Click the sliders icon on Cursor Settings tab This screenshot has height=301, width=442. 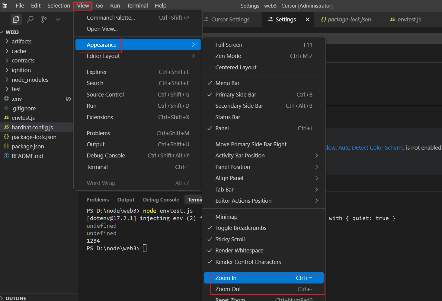[206, 19]
